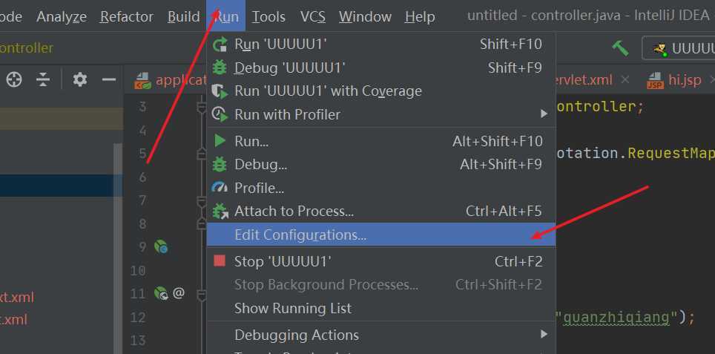This screenshot has height=354, width=715.
Task: Expand the Run with Profiler submenu arrow
Action: (544, 114)
